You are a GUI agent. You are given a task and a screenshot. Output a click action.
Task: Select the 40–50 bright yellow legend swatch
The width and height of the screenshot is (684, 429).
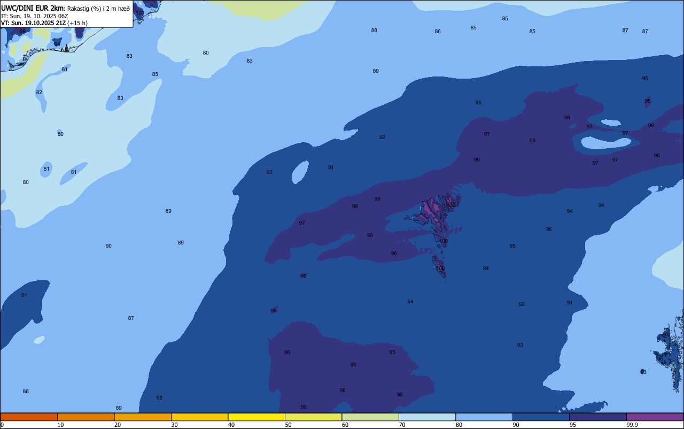(x=256, y=417)
